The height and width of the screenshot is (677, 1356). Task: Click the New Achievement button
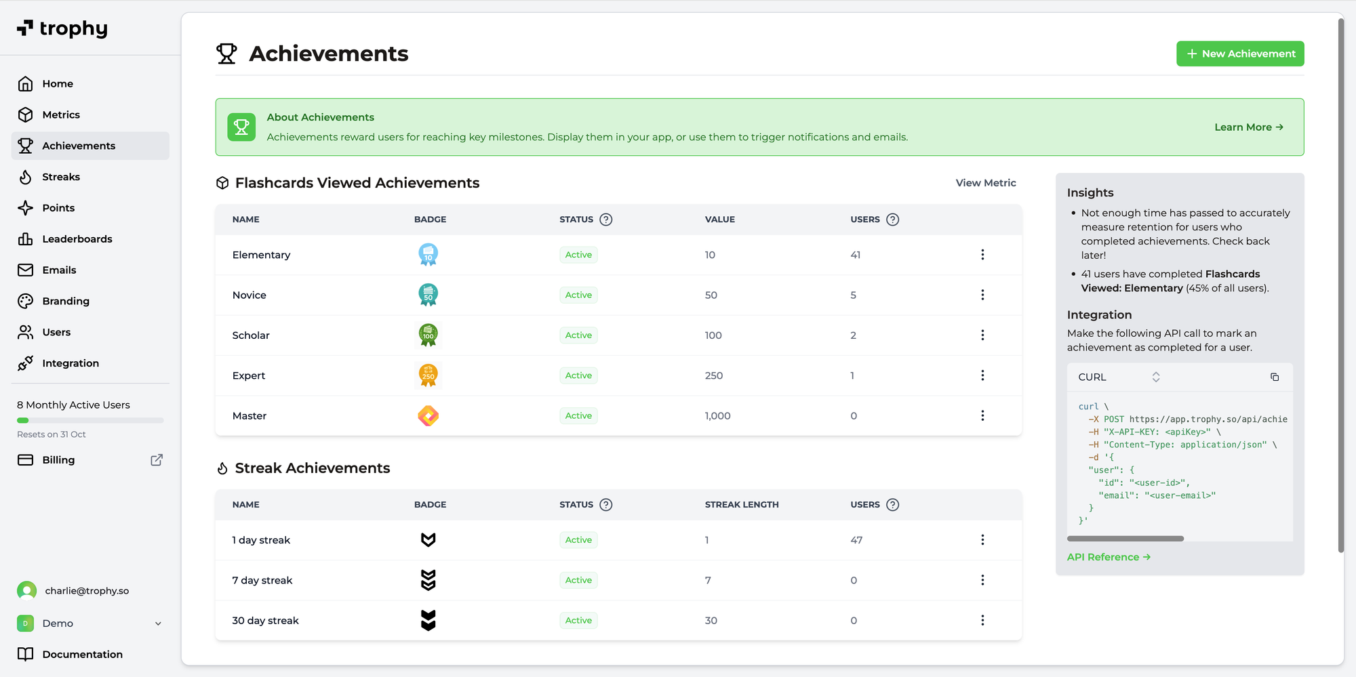click(x=1240, y=54)
